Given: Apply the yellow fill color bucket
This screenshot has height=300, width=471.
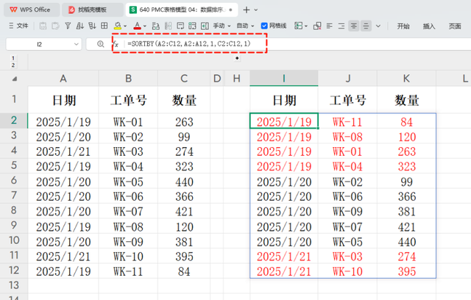Looking at the screenshot, I should pyautogui.click(x=118, y=26).
